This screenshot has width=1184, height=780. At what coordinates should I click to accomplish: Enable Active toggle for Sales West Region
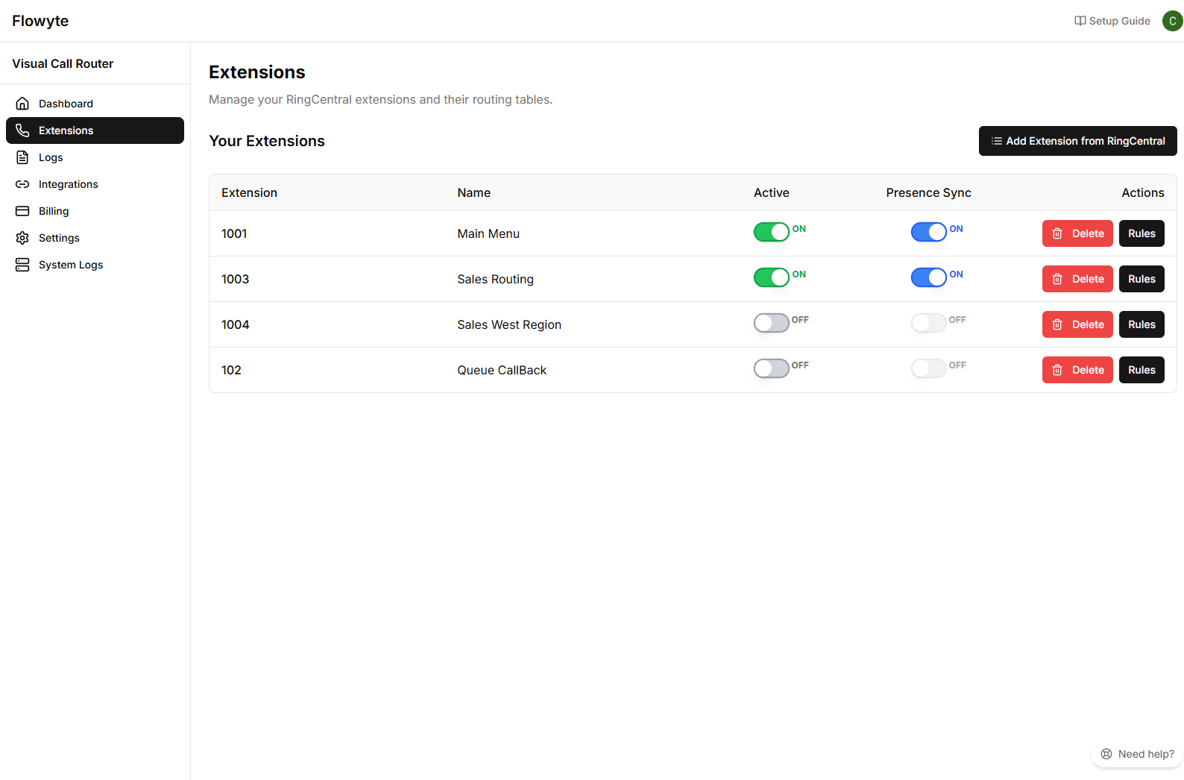pyautogui.click(x=771, y=323)
